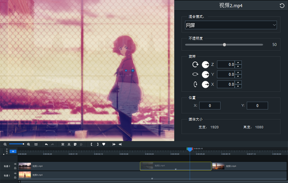Toggle visibility eye for 轨道 2
The width and height of the screenshot is (288, 183).
[15, 164]
